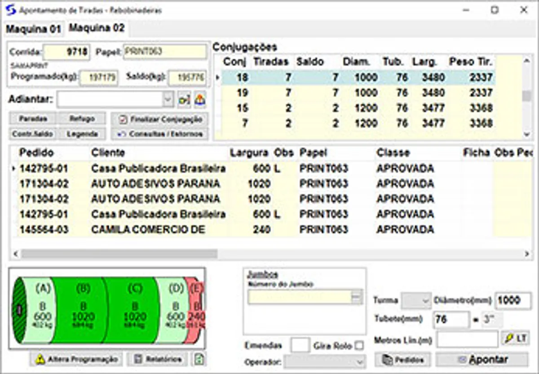Switch to the Maquina 01 tab
Image resolution: width=539 pixels, height=374 pixels.
click(33, 29)
